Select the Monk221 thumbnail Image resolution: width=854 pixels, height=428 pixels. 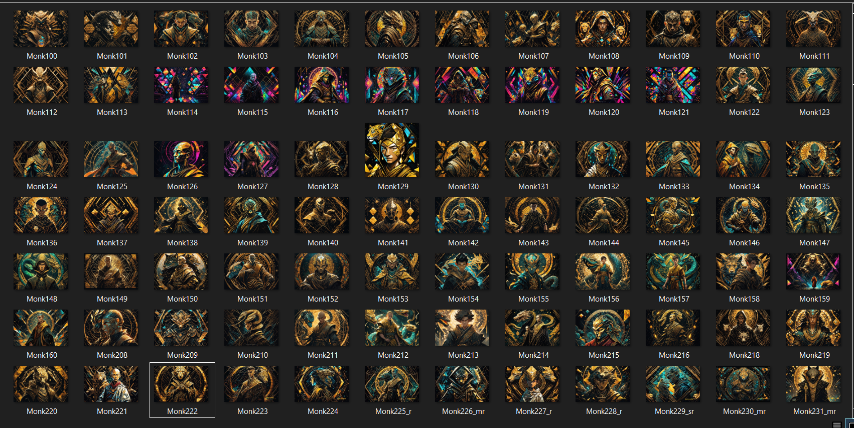(111, 384)
